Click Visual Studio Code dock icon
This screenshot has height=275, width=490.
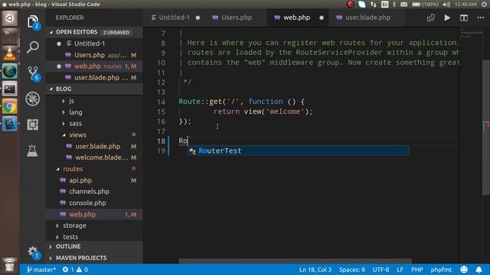10,124
